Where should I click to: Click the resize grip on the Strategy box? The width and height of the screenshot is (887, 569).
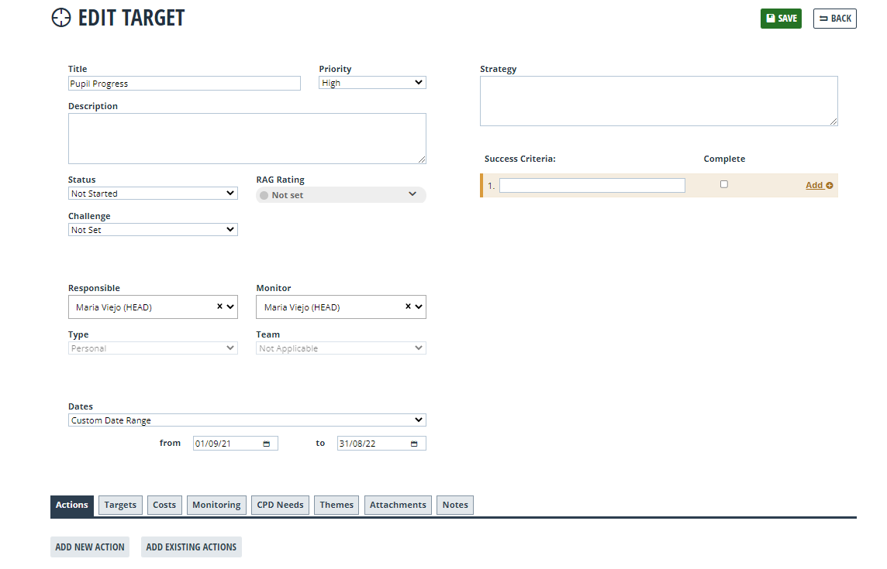[834, 122]
